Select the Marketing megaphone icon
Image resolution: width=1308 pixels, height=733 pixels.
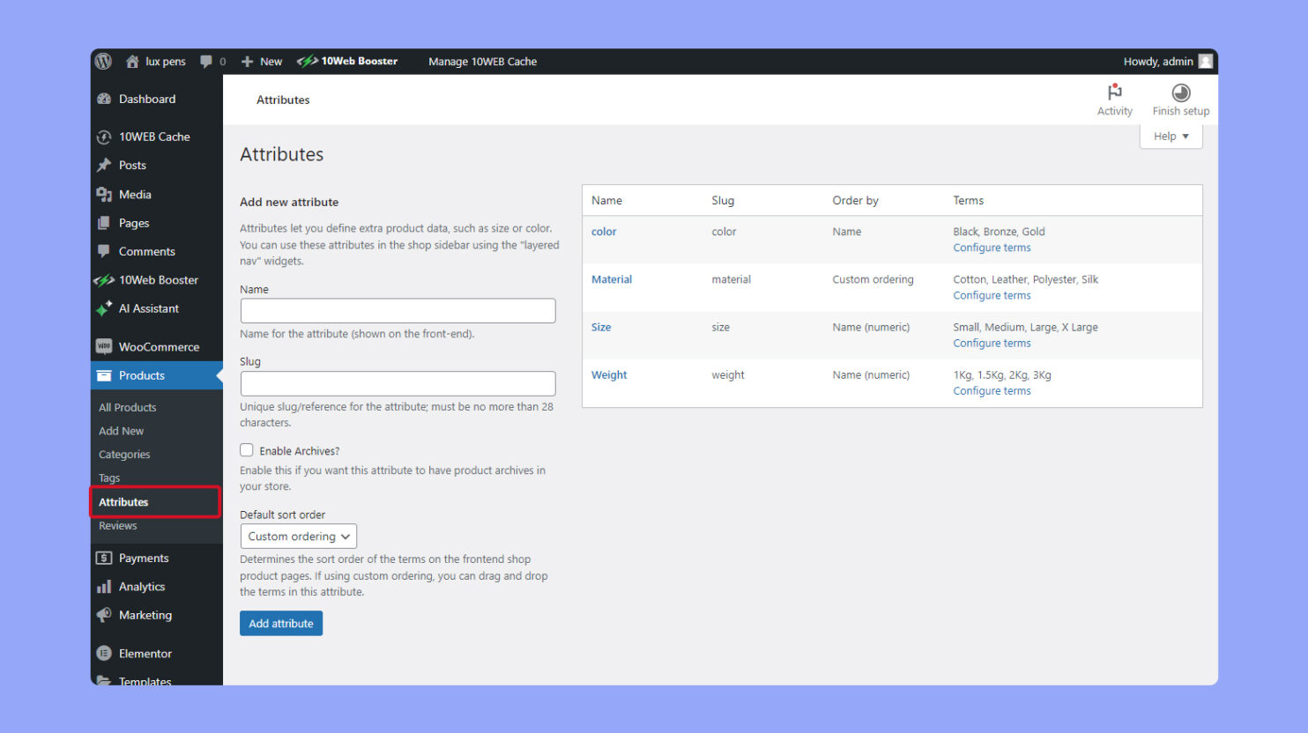click(x=104, y=615)
